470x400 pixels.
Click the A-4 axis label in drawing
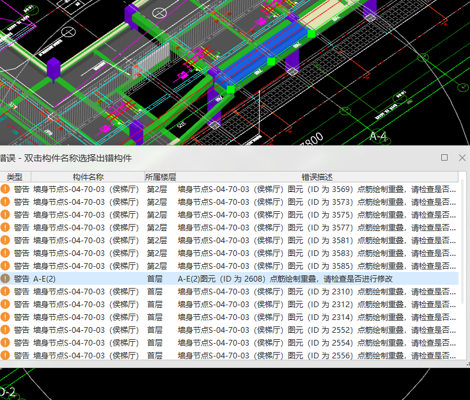pyautogui.click(x=379, y=136)
